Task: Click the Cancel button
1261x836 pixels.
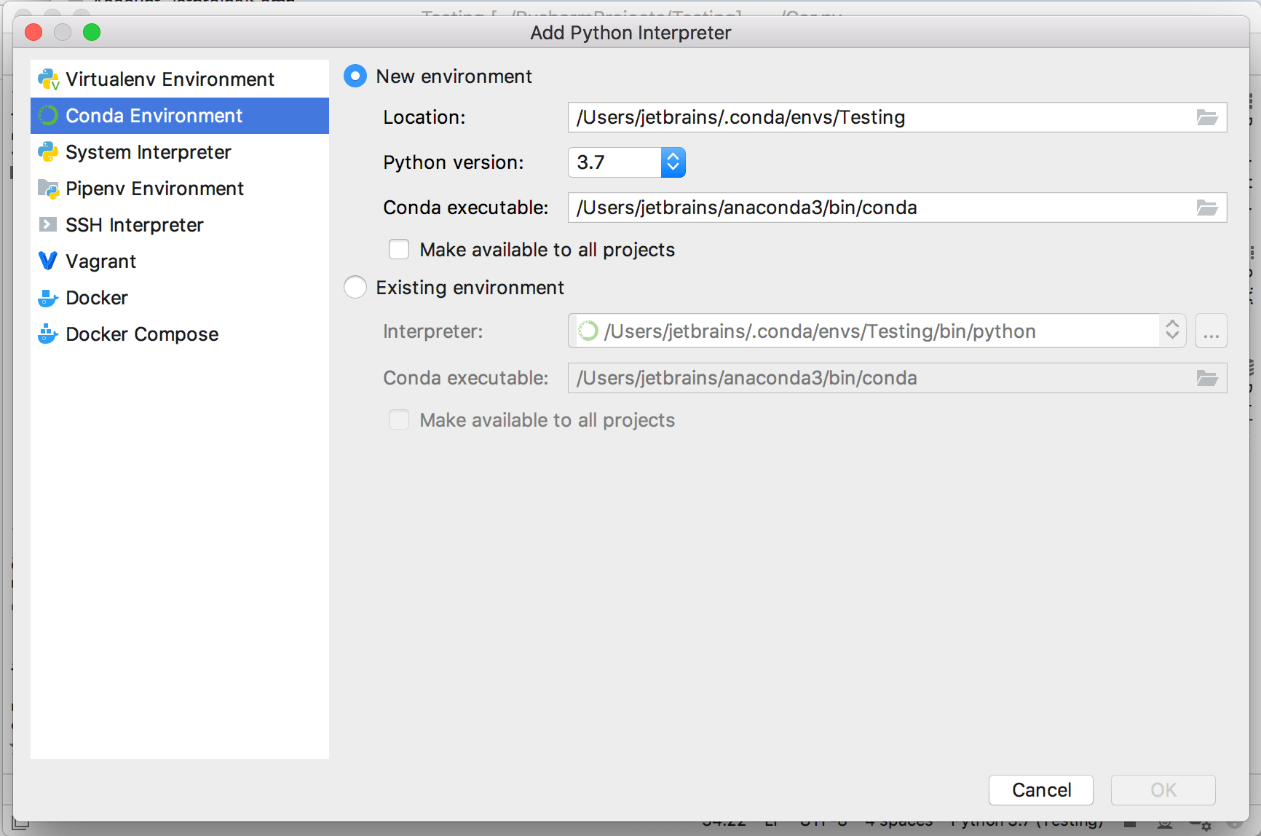Action: (x=1040, y=789)
